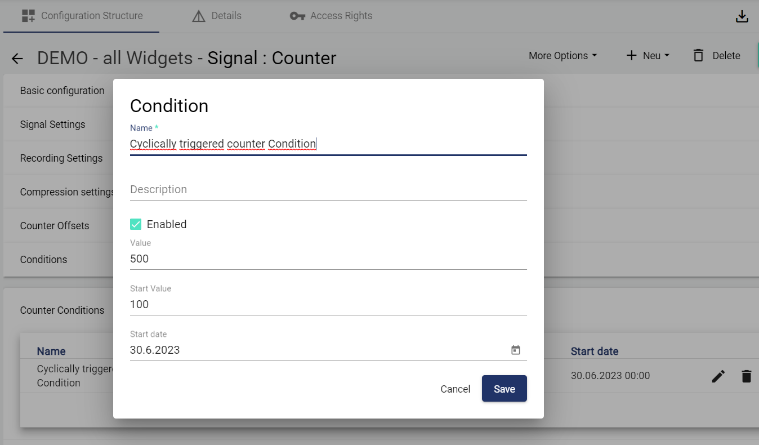Viewport: 759px width, 445px height.
Task: Expand the Recording Settings section
Action: (61, 158)
